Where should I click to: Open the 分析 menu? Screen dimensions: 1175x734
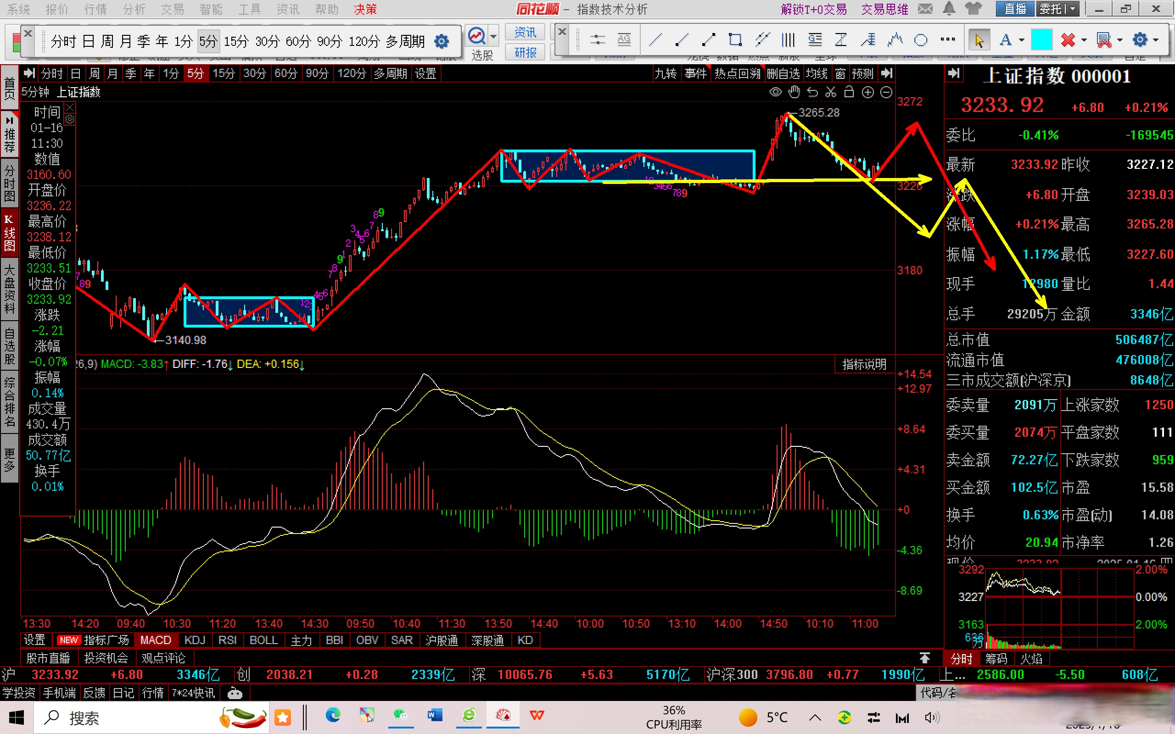click(x=134, y=9)
